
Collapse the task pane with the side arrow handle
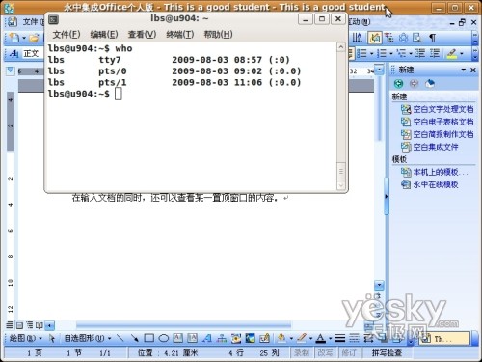tap(387, 196)
